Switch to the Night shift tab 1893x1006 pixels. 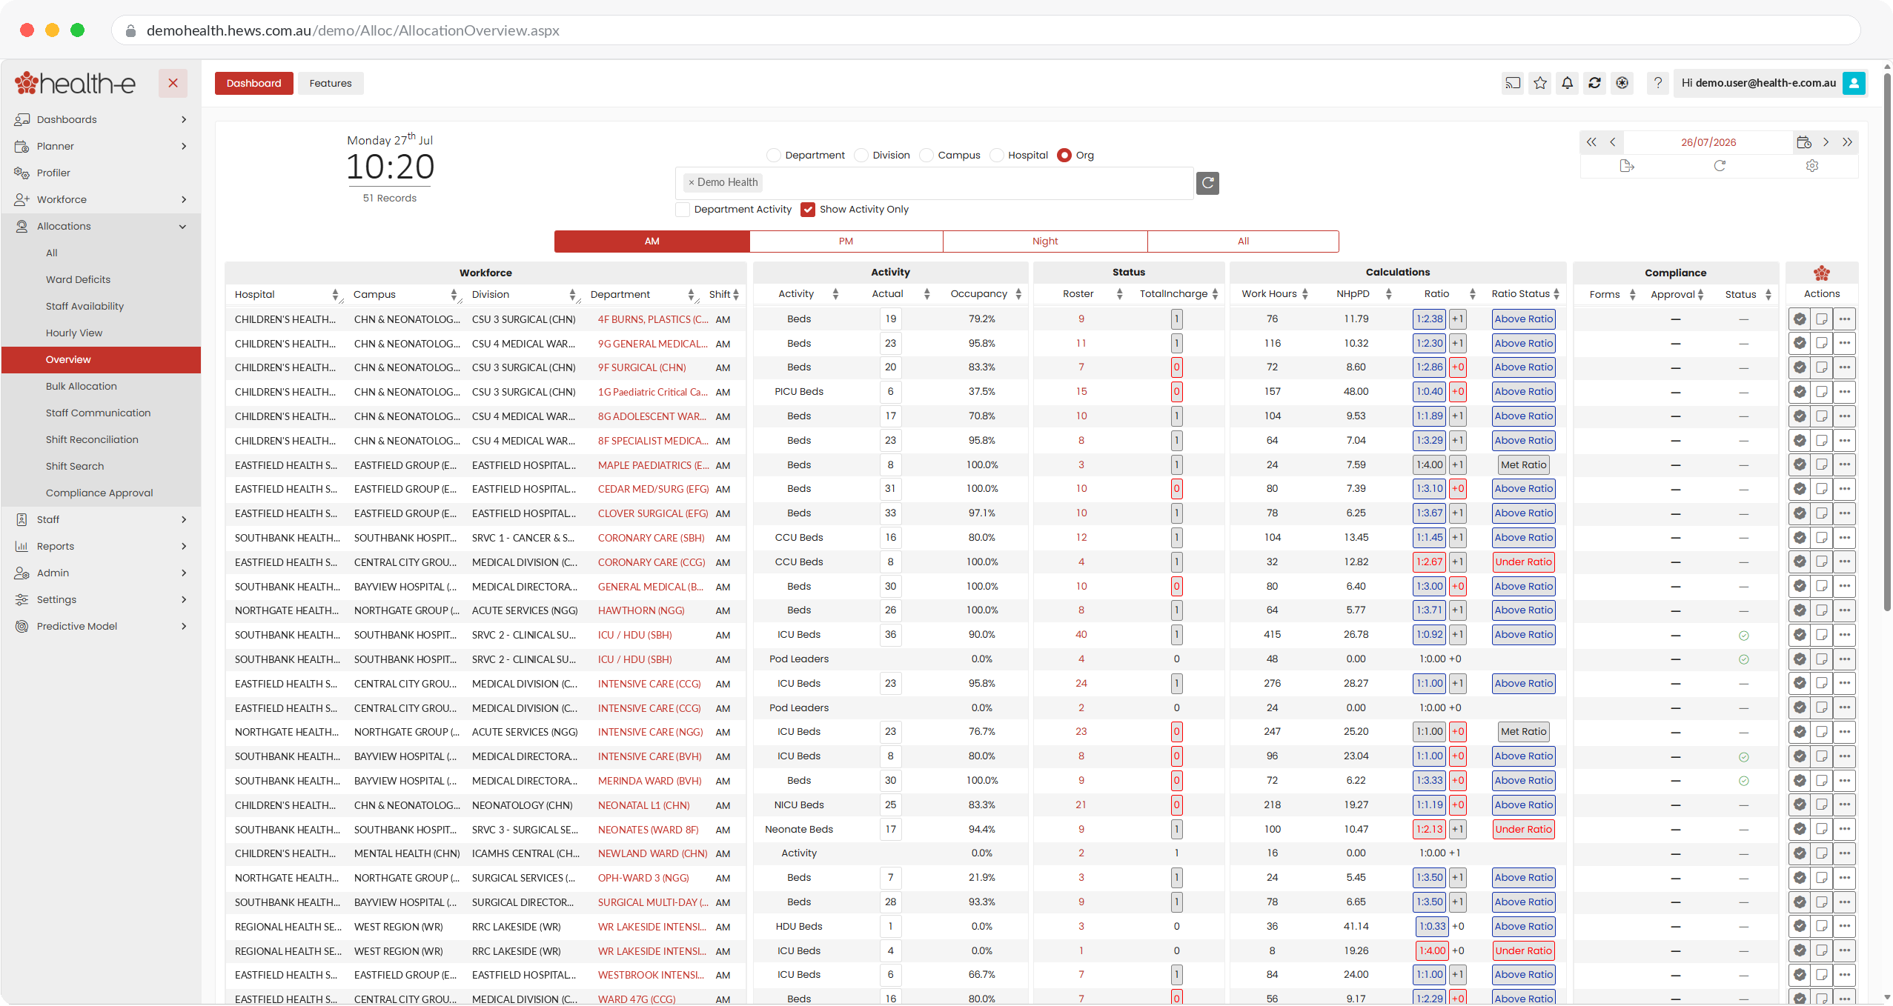click(x=1045, y=241)
